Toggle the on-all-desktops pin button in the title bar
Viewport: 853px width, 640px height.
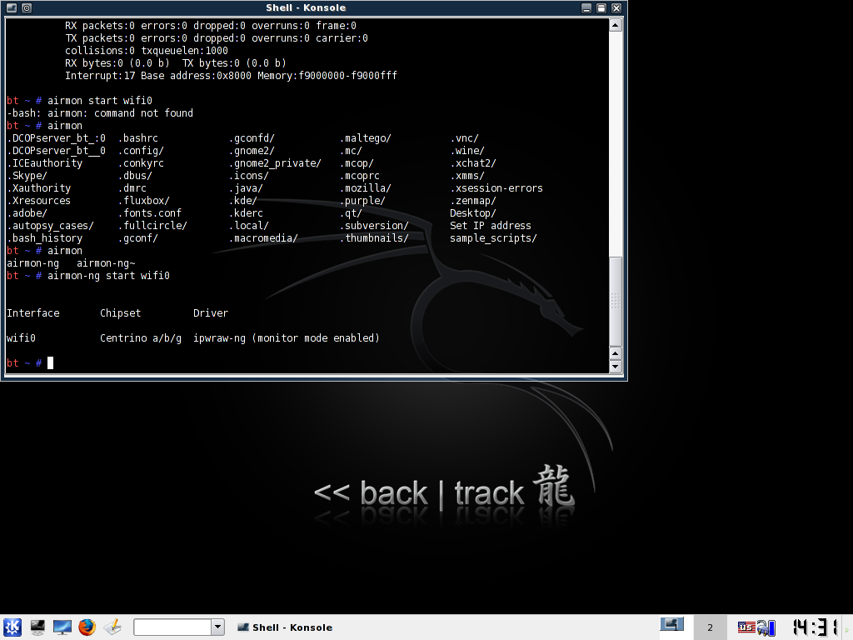pos(27,7)
